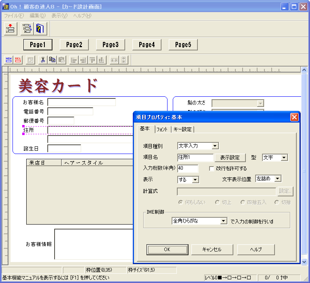
Task: Click the Page1 button
Action: tap(38, 45)
